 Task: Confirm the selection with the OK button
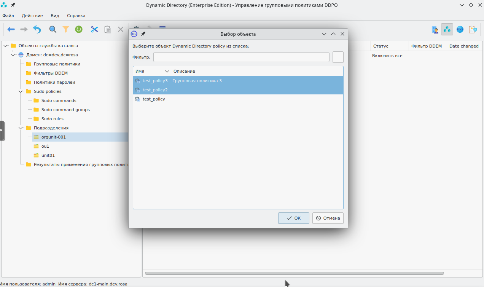click(x=293, y=218)
